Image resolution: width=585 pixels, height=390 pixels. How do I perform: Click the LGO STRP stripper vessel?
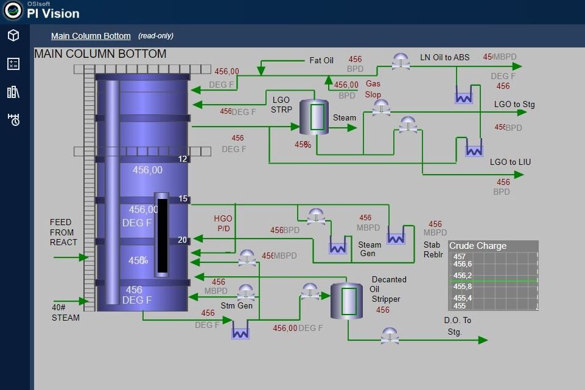click(314, 117)
